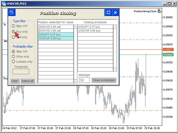Click the hand icon in panel header
Image resolution: width=178 pixels, height=133 pixels.
tap(11, 12)
